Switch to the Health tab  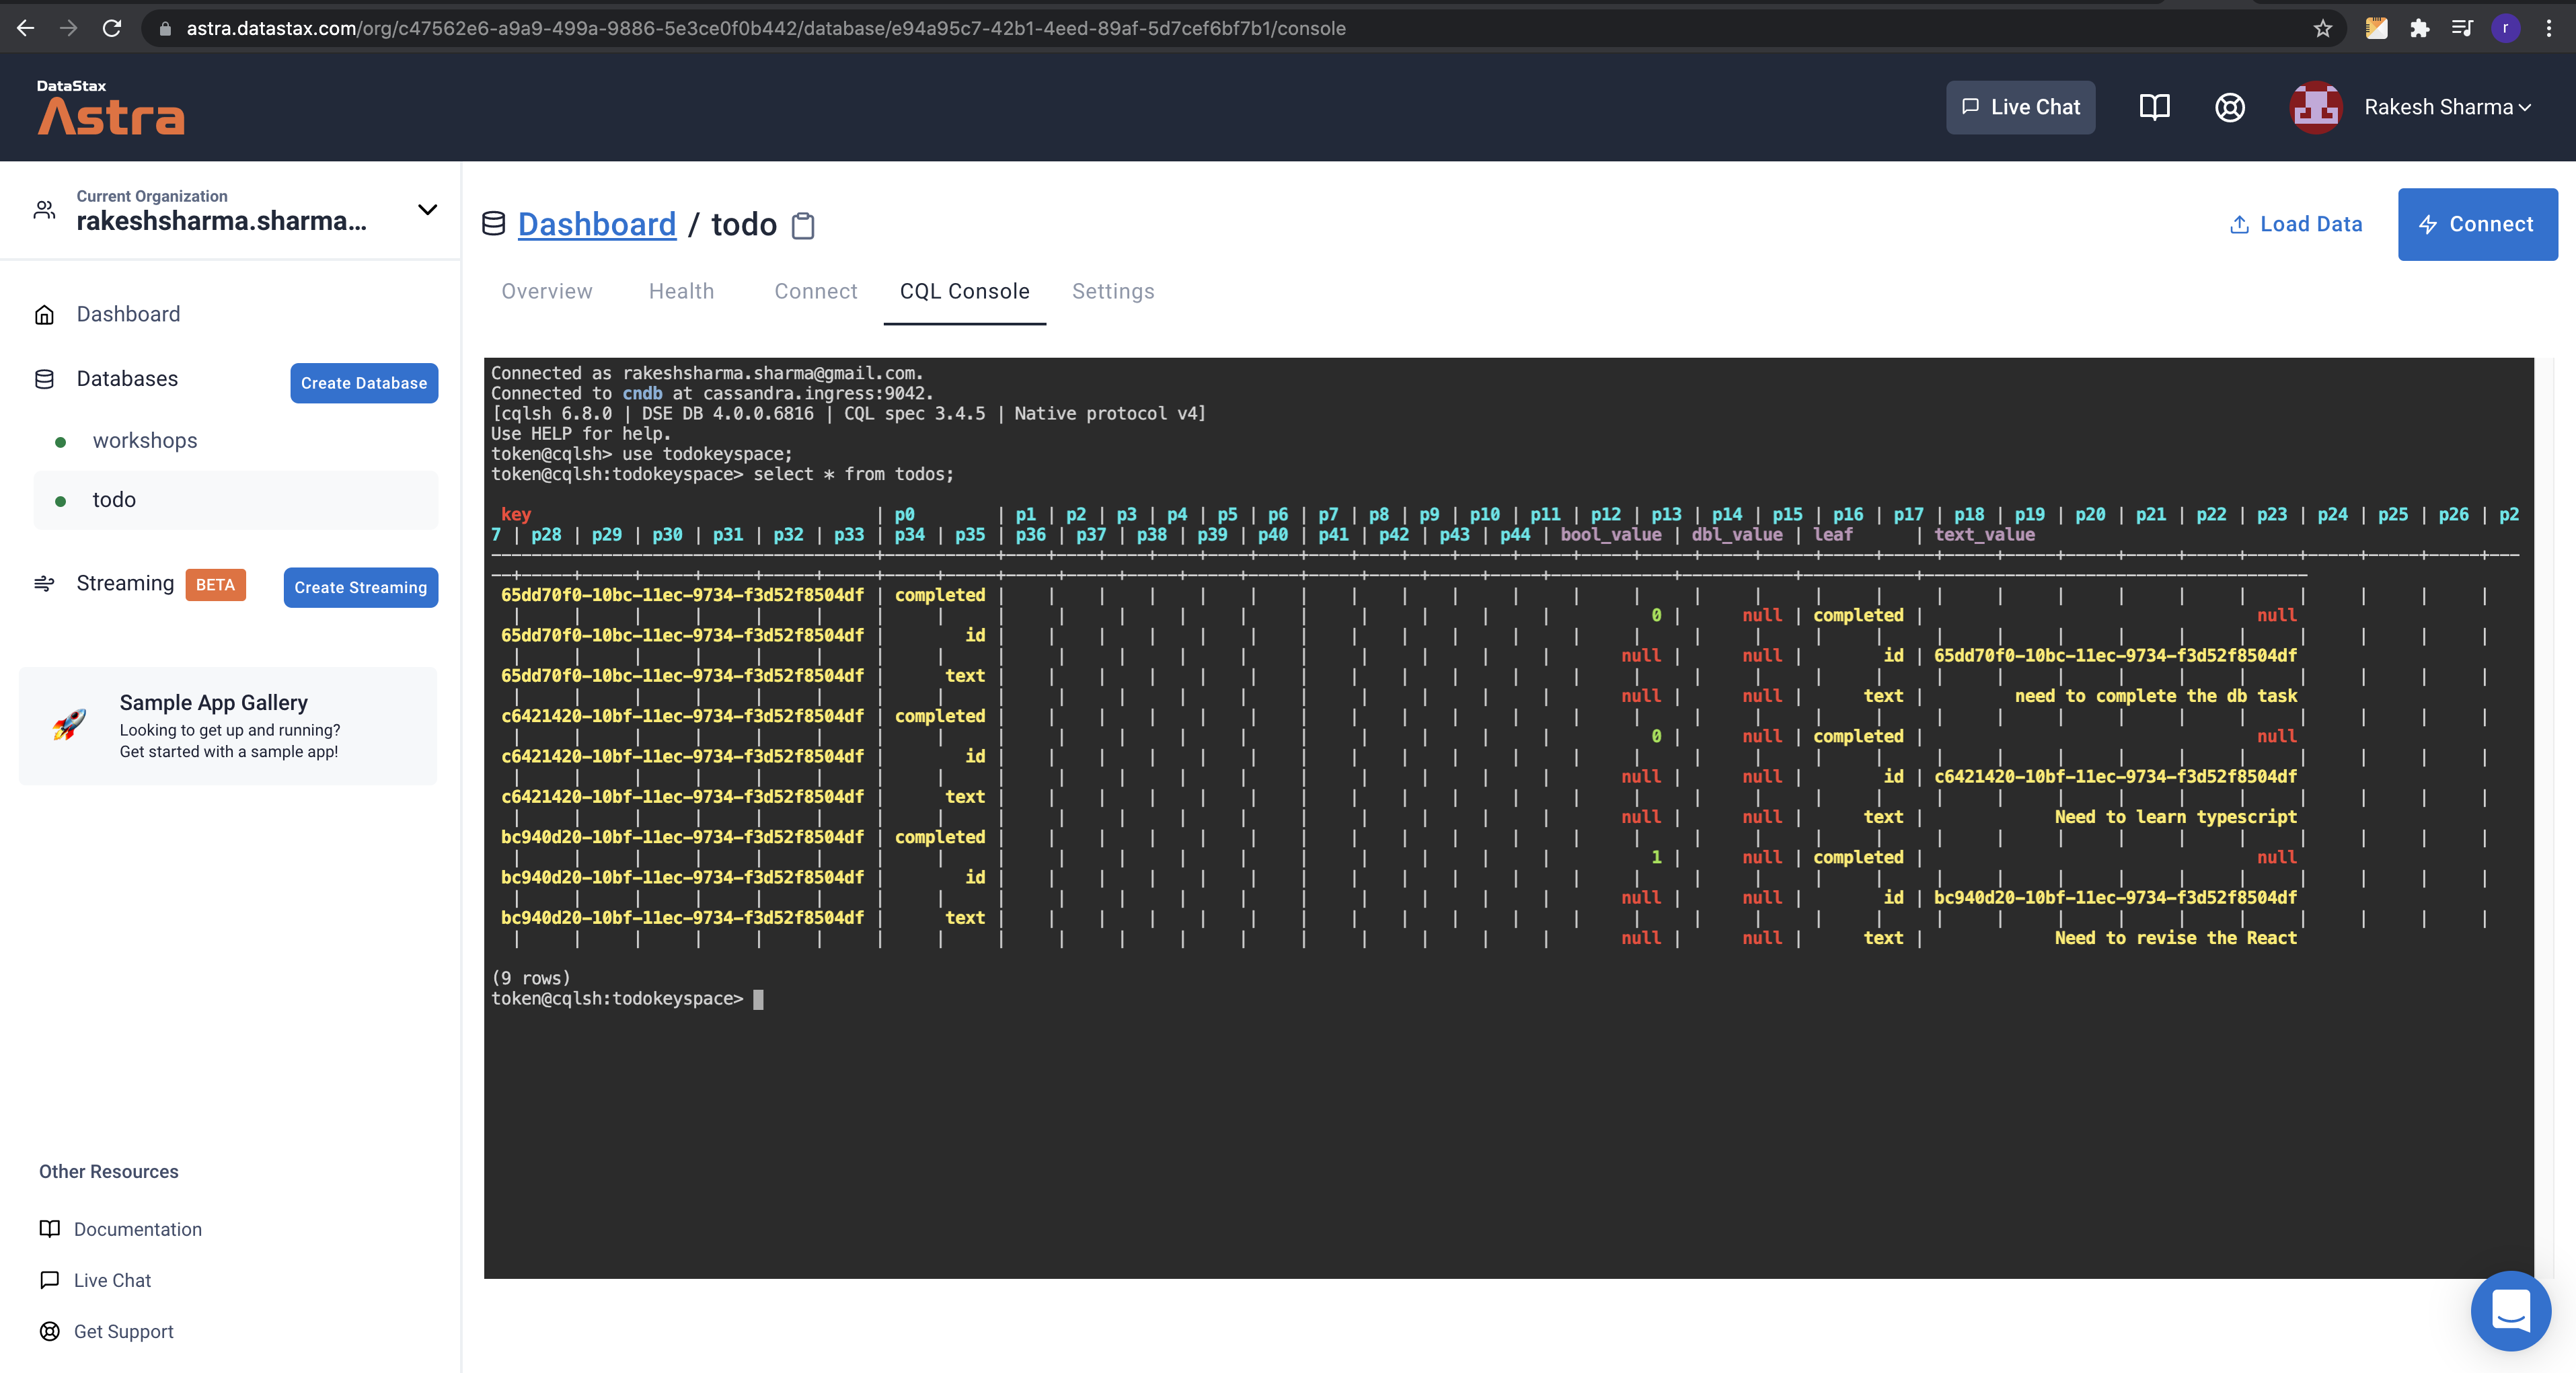(x=681, y=291)
